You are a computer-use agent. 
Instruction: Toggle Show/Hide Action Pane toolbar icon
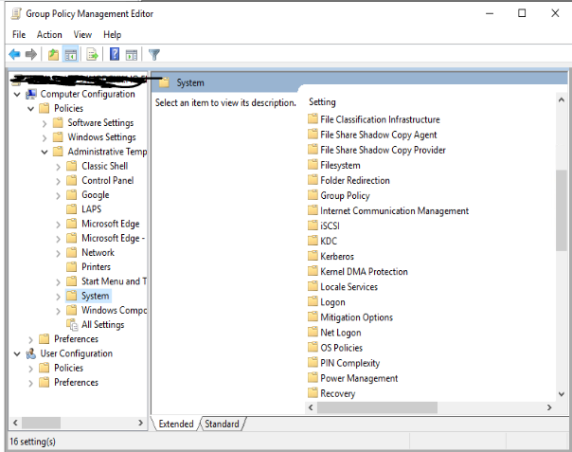coord(132,55)
